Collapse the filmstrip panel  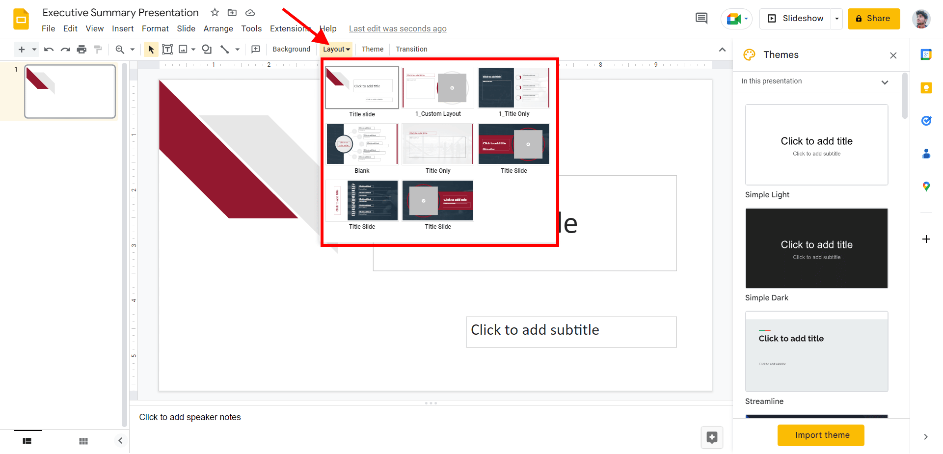pos(120,441)
